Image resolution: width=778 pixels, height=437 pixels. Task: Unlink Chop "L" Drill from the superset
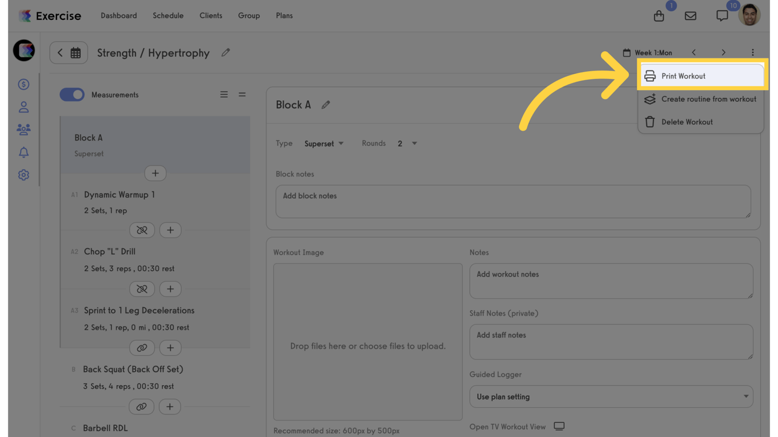click(x=142, y=289)
